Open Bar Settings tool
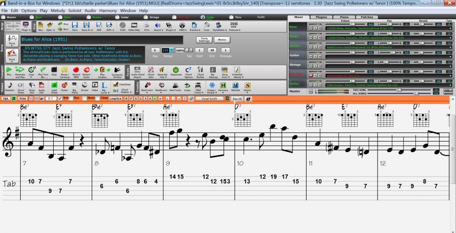Image resolution: width=456 pixels, height=233 pixels. coord(213,71)
